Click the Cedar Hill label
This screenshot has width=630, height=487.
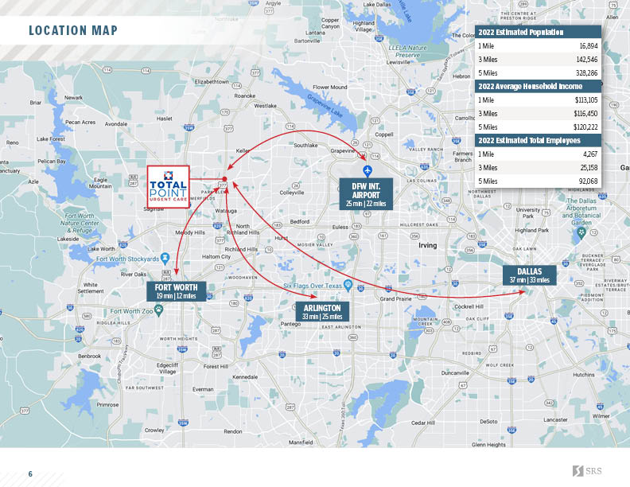click(x=423, y=423)
